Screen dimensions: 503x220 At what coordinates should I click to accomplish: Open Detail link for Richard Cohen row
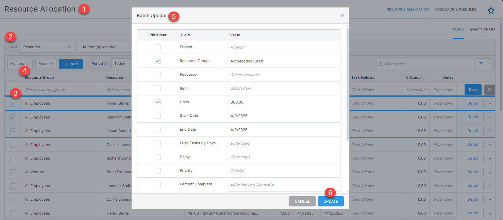point(472,158)
